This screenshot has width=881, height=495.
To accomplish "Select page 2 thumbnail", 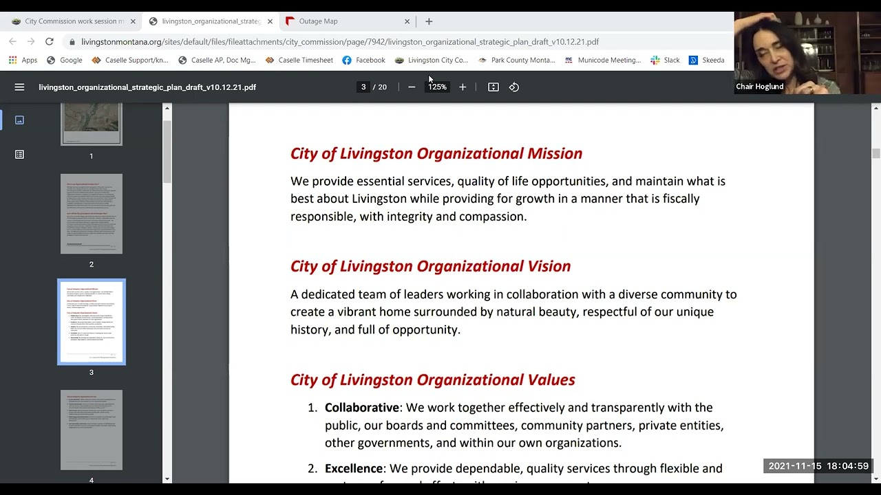I will point(92,214).
